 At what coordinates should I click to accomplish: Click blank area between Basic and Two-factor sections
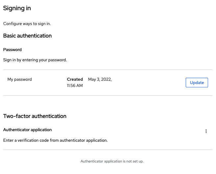108,105
